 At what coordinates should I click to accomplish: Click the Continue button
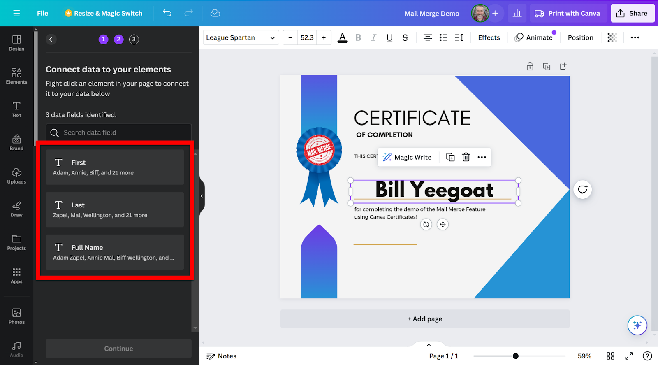(x=118, y=349)
